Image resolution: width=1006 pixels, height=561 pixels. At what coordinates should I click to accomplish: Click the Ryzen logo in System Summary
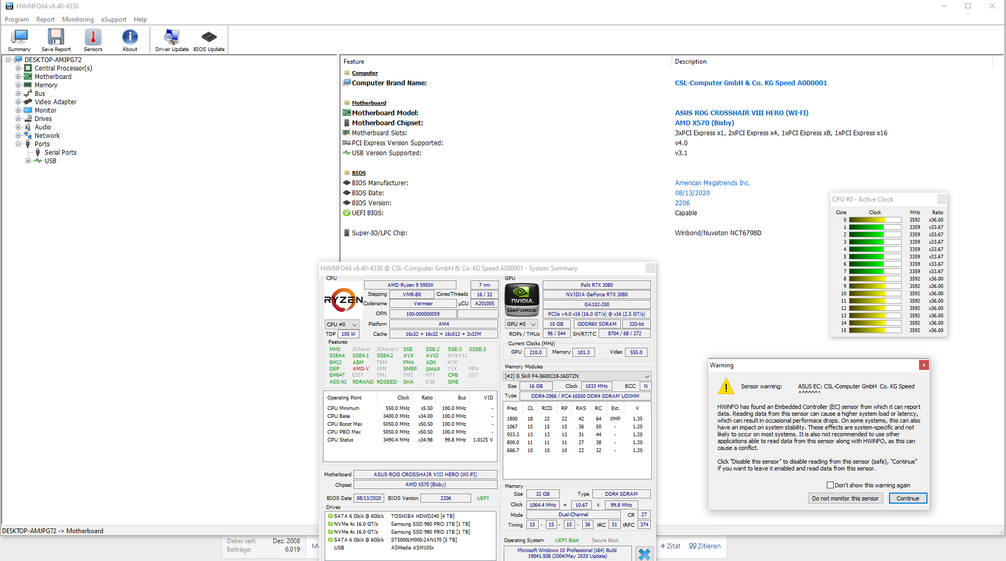click(343, 300)
